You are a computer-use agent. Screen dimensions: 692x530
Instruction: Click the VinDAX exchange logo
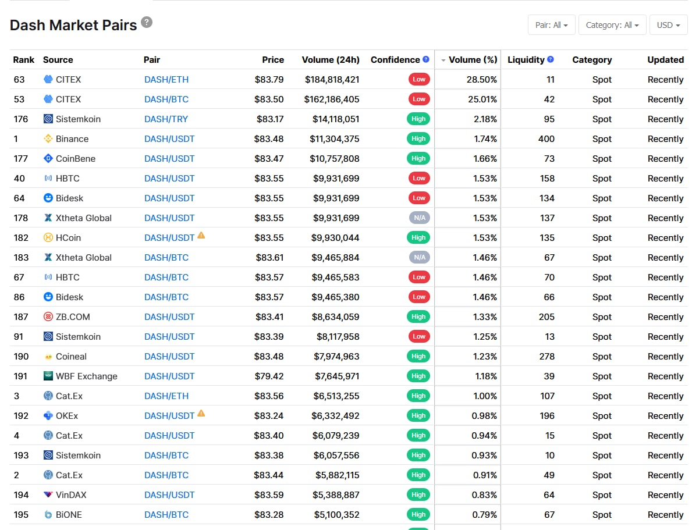48,495
